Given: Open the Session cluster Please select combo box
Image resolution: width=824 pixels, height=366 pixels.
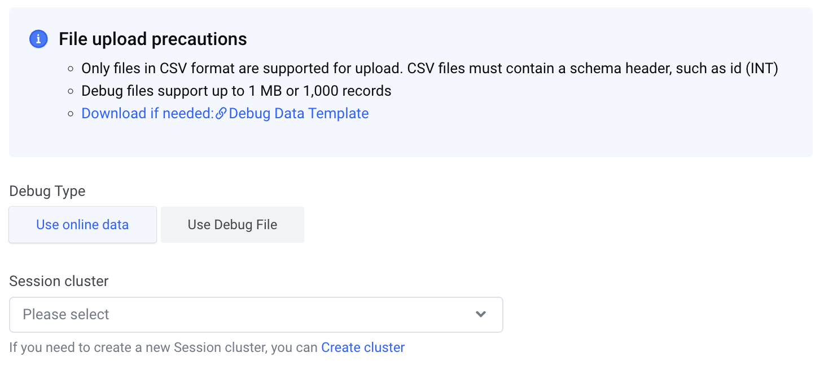Looking at the screenshot, I should click(256, 315).
